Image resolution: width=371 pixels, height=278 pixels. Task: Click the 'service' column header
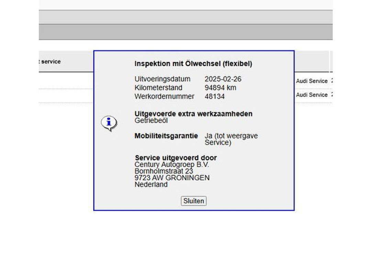(50, 61)
